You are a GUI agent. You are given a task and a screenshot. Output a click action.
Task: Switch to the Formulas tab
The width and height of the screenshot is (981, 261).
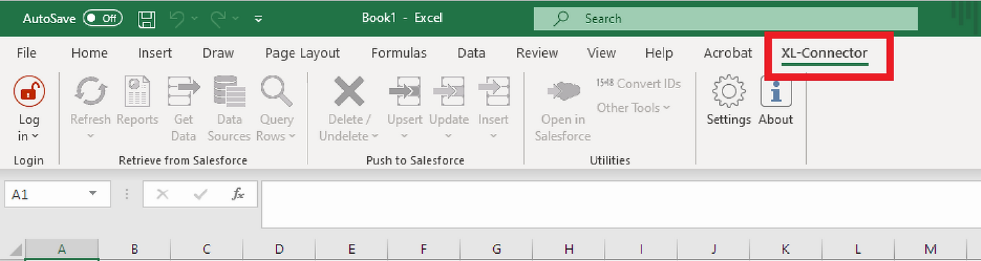[x=399, y=53]
